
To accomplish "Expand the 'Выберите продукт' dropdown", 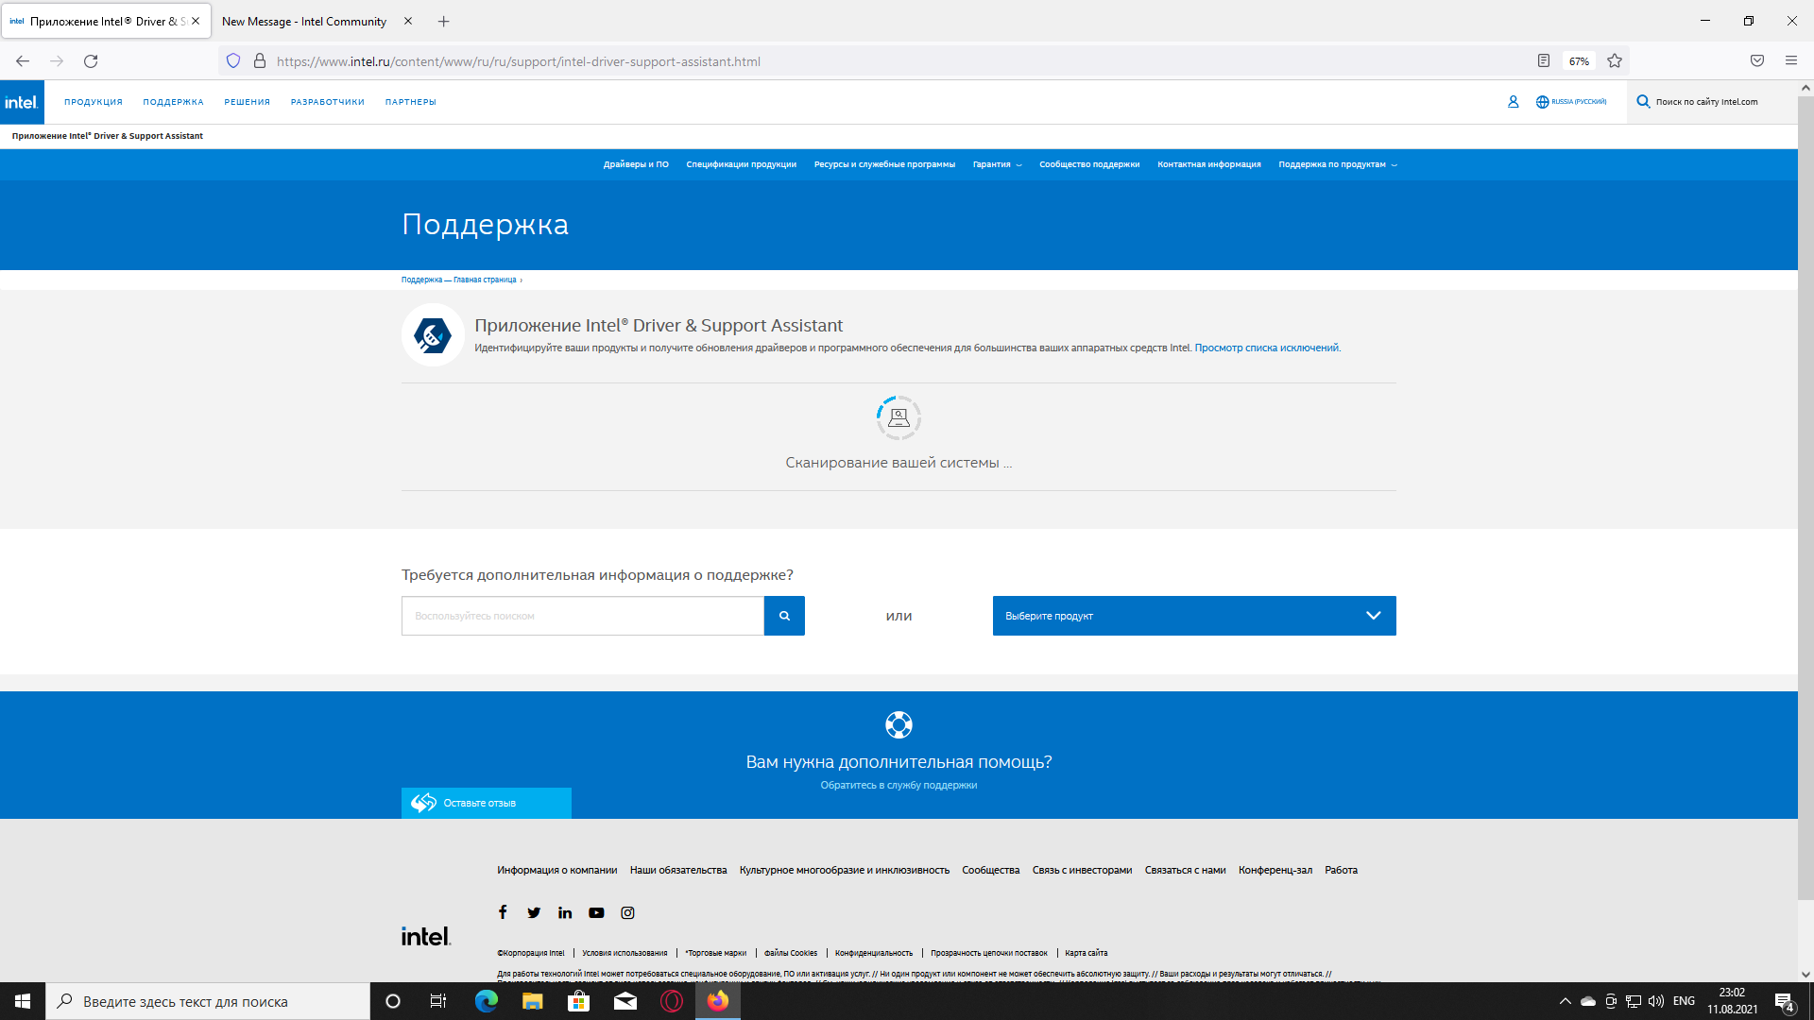I will point(1193,616).
